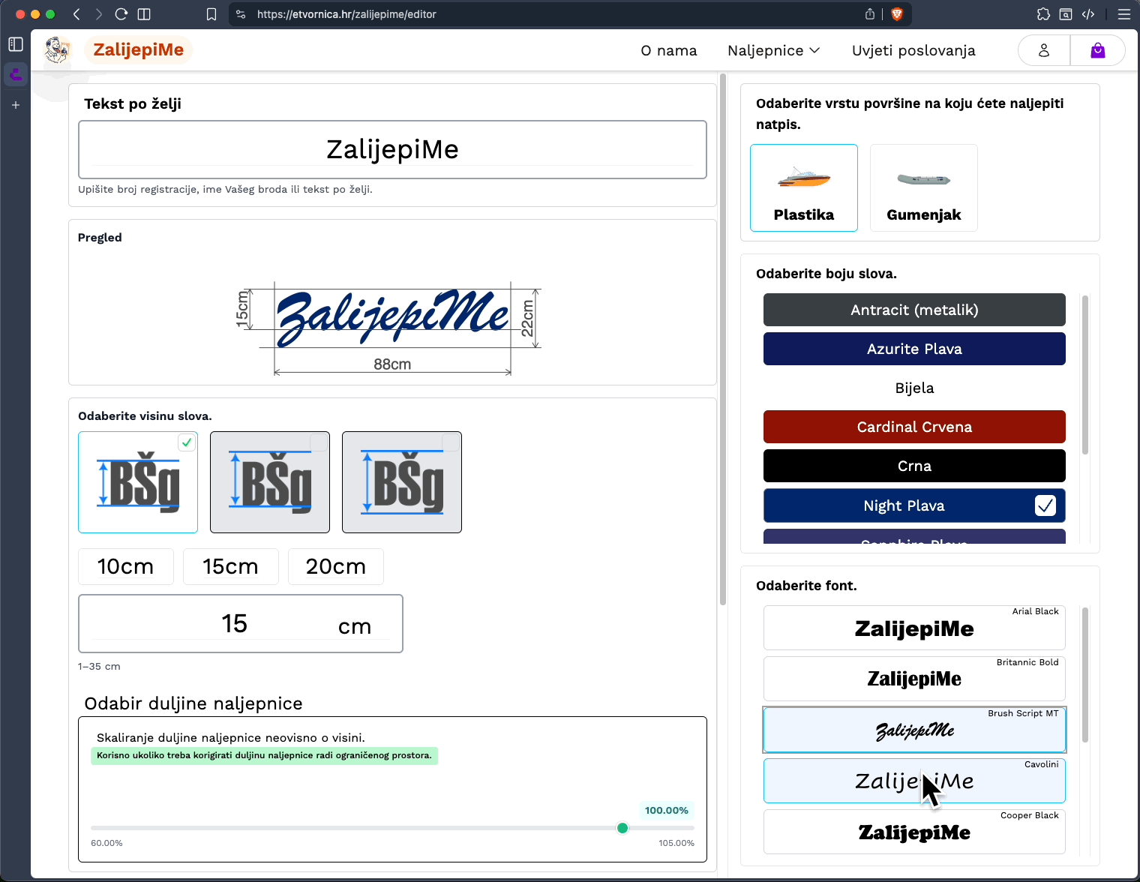The image size is (1140, 882).
Task: Check the first letter-height option box
Action: click(187, 442)
